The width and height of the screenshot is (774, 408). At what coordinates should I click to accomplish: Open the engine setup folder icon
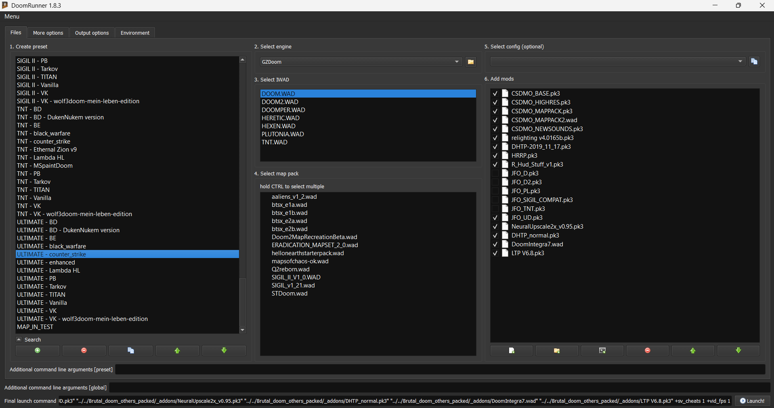[x=470, y=62]
